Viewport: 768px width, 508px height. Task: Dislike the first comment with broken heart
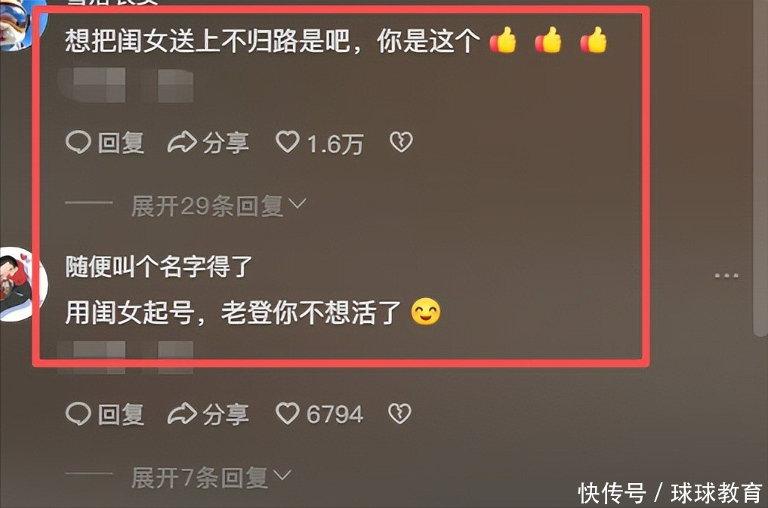(x=401, y=142)
